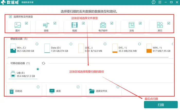Image resolution: width=180 pixels, height=110 pixels.
Task: Click the 硬盘驱动器 (5) heading
Action: coord(19,39)
